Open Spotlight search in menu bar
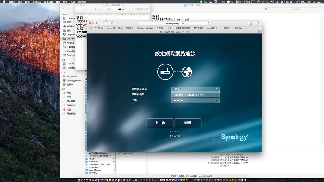 pos(314,2)
